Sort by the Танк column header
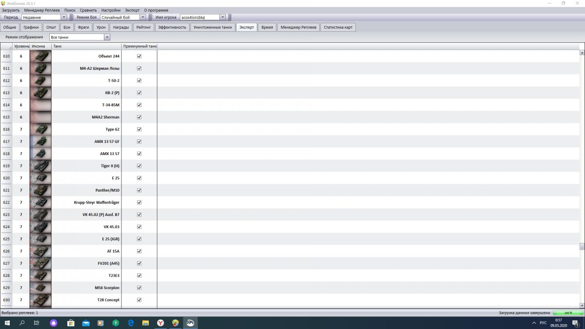Viewport: 585px width, 329px height. point(86,46)
